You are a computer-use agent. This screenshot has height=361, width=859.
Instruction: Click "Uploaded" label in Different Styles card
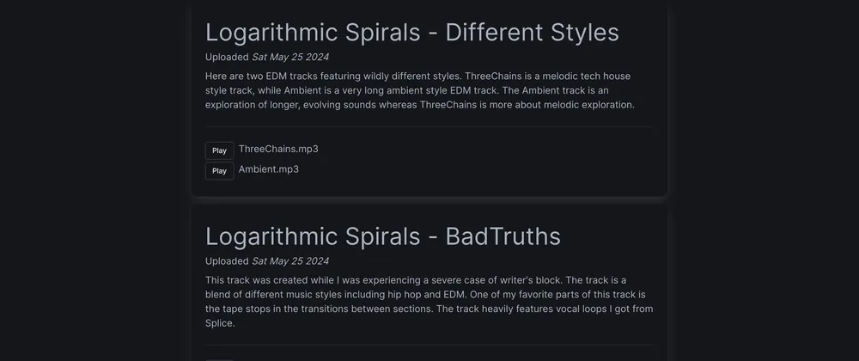point(227,58)
